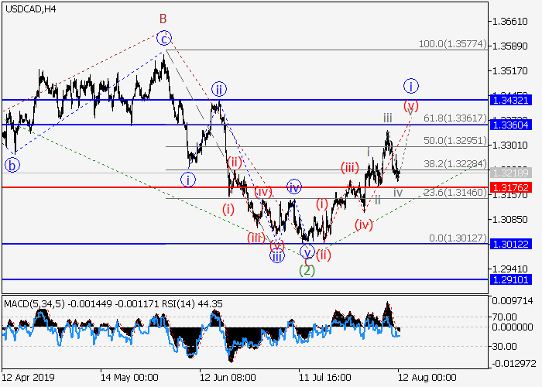Click the 100.0(1.35774) Fibonacci label
The image size is (542, 387).
click(x=451, y=45)
